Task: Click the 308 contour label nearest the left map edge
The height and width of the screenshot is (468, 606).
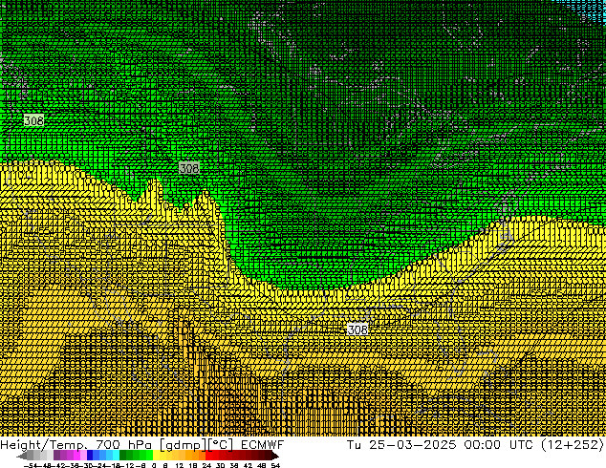Action: (33, 120)
